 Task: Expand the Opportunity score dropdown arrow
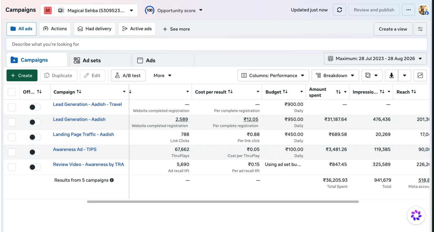pos(201,10)
